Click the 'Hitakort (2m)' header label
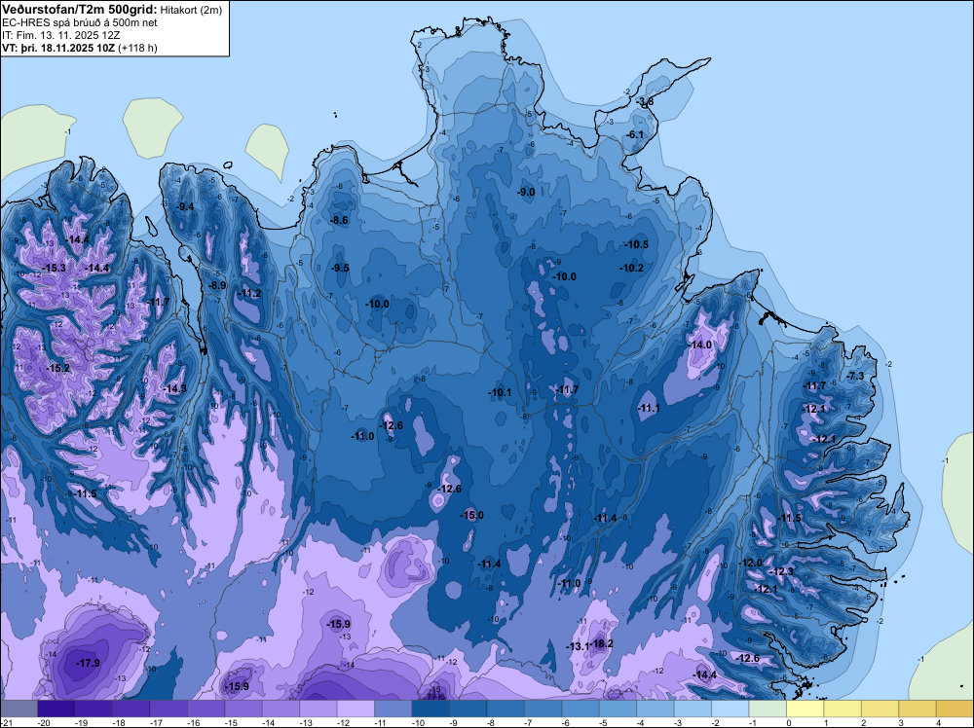This screenshot has width=974, height=728. click(x=191, y=10)
